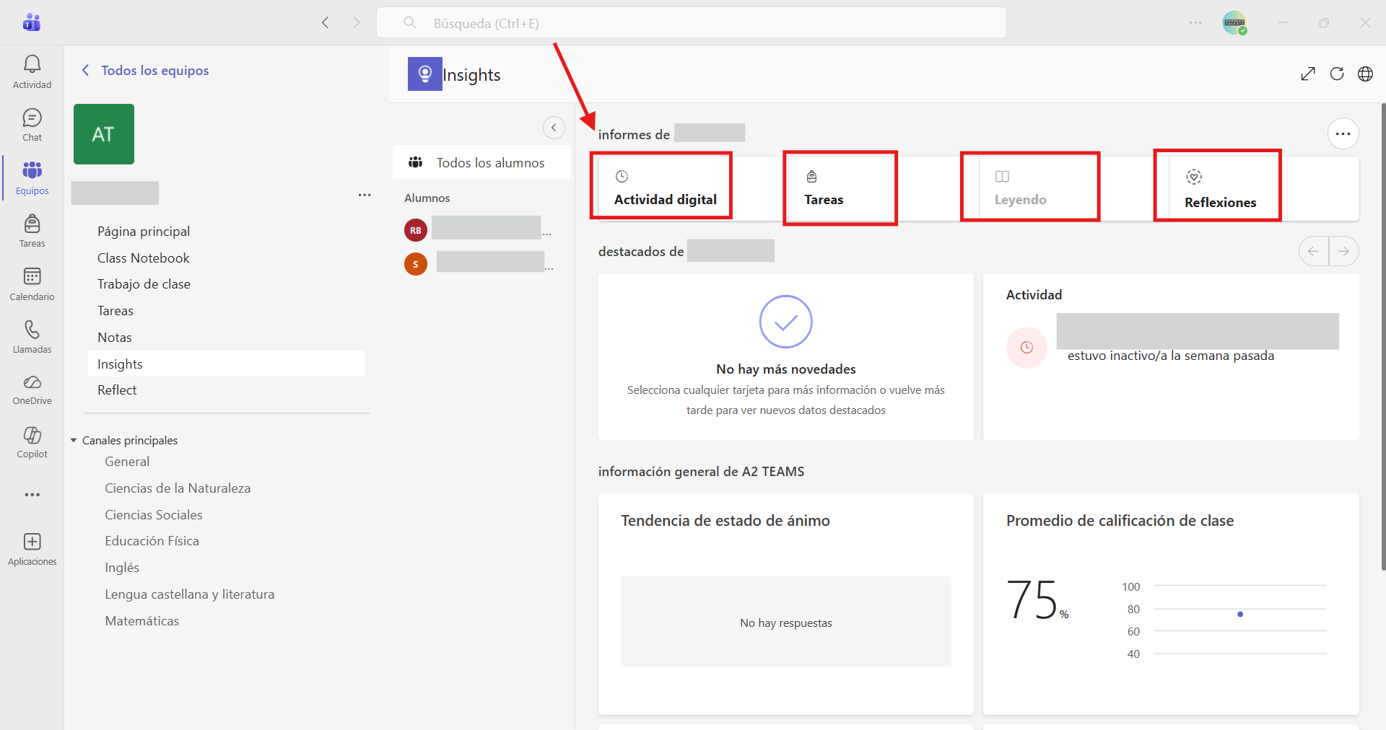Image resolution: width=1386 pixels, height=730 pixels.
Task: Show more apps ellipsis in left rail
Action: [x=32, y=495]
